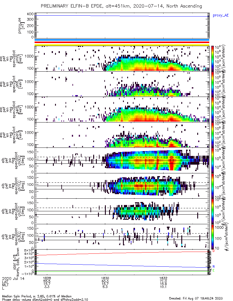Click the ch3LC pitch-angle spectrogram

click(x=122, y=237)
